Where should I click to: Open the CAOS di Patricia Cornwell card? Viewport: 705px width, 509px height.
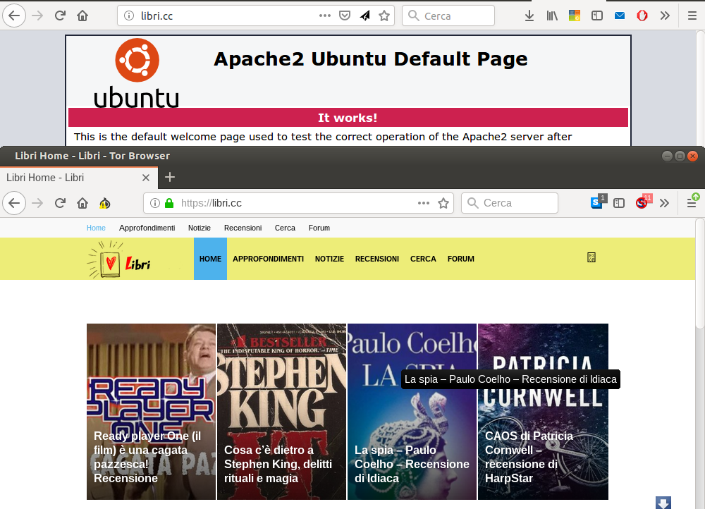click(x=543, y=412)
